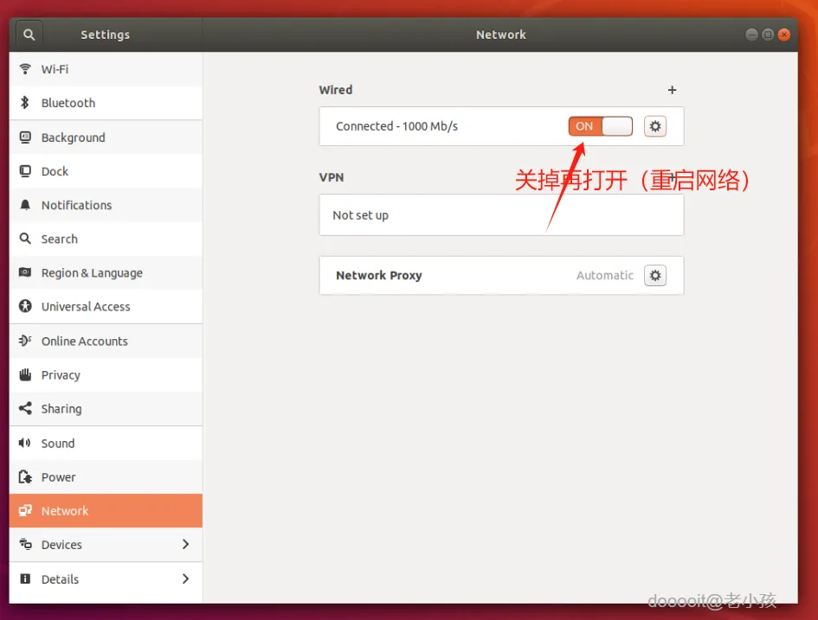The width and height of the screenshot is (818, 620).
Task: Click the Sharing nodes icon
Action: pyautogui.click(x=25, y=408)
